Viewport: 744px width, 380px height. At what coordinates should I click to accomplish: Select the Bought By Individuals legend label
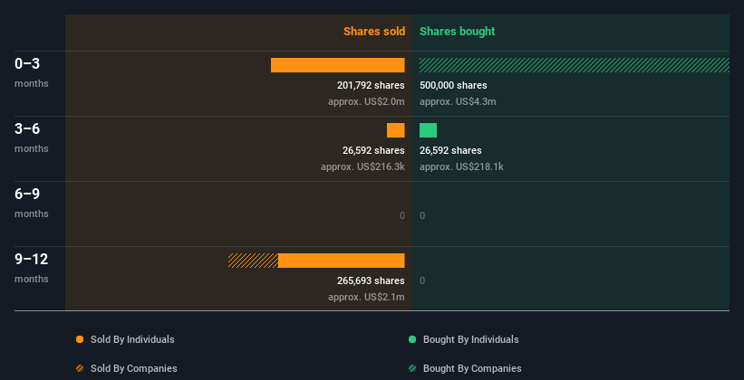tap(470, 339)
